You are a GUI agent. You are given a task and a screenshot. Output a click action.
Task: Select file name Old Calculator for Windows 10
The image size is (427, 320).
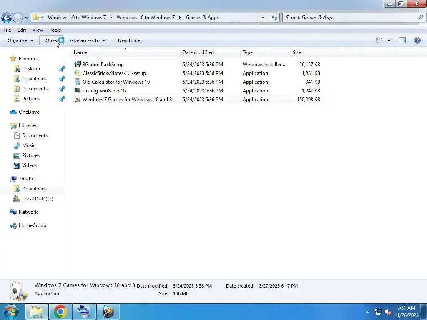click(x=116, y=82)
